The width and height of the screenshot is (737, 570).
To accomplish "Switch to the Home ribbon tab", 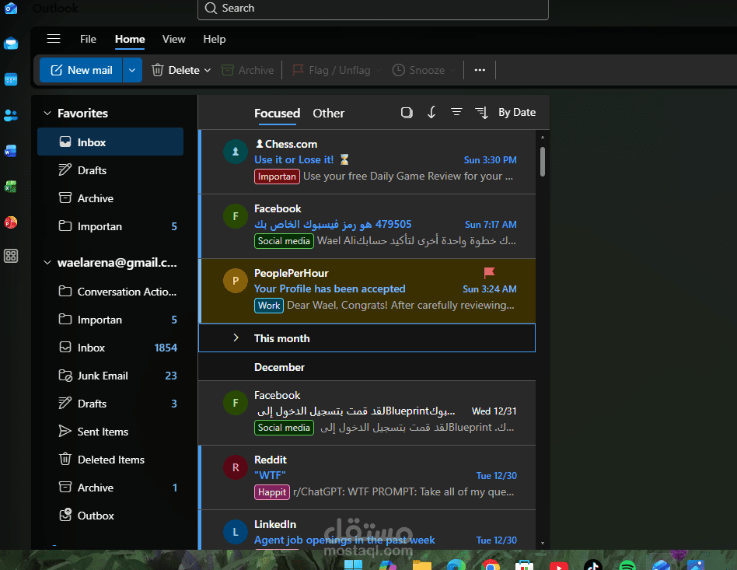I will click(x=130, y=39).
